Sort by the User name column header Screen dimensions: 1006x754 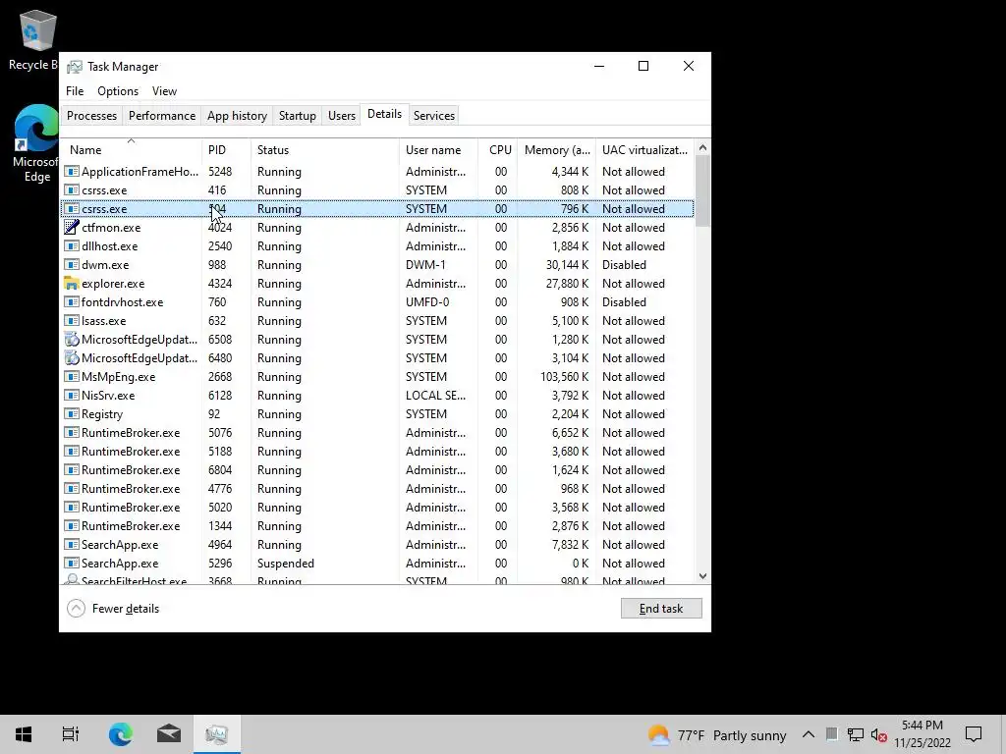[438, 150]
